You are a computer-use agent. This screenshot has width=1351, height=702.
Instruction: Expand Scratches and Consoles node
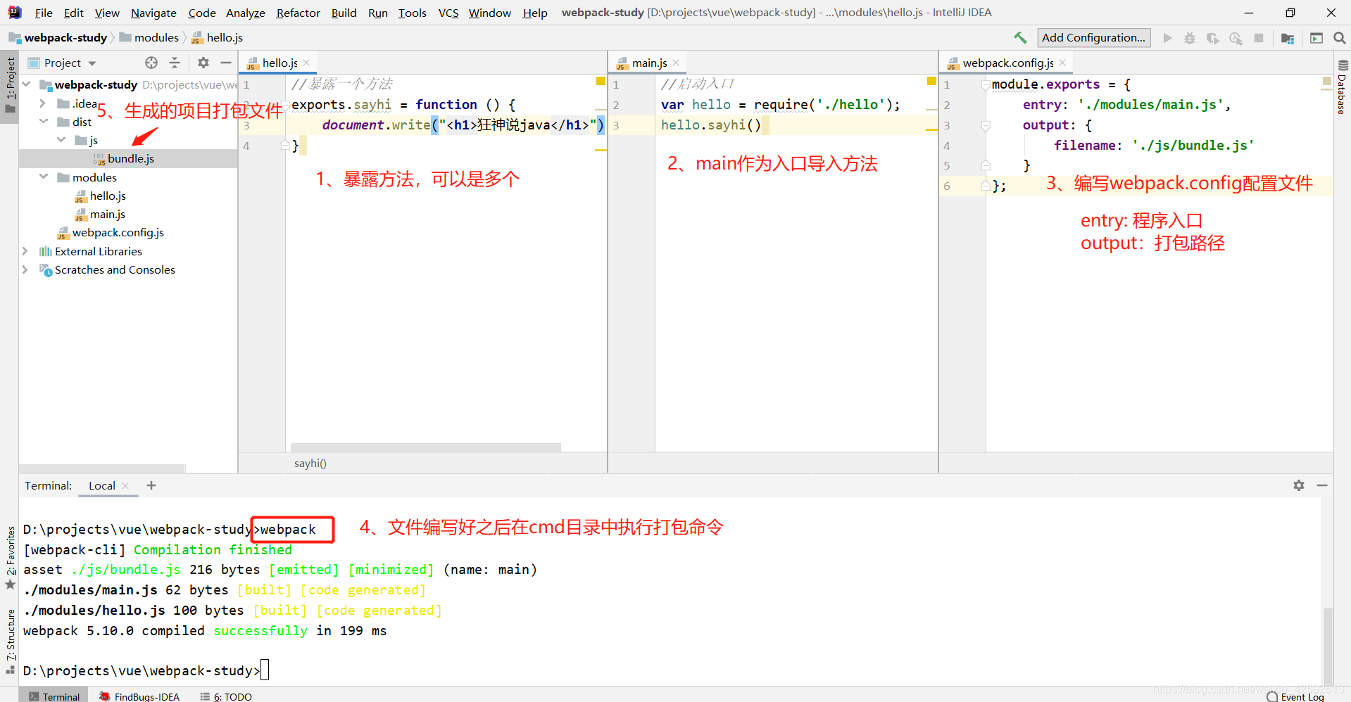(25, 269)
